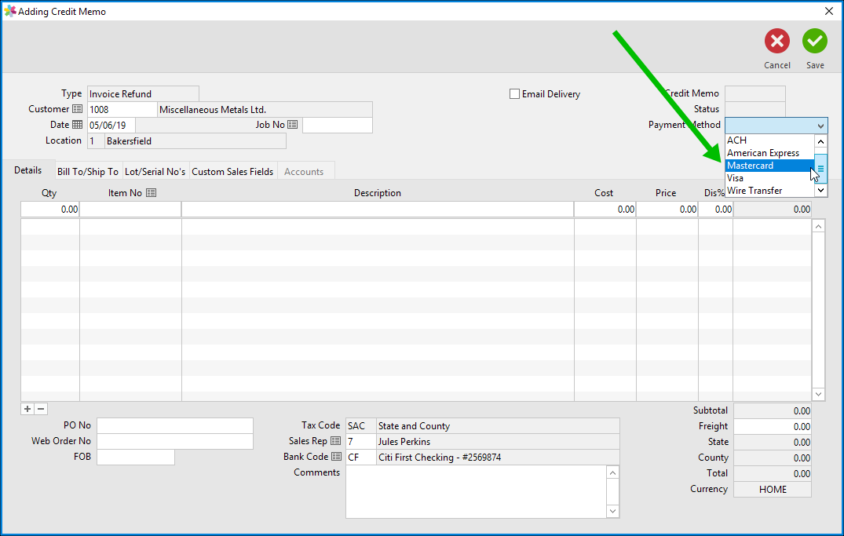Click the Freight amount field

pos(773,426)
